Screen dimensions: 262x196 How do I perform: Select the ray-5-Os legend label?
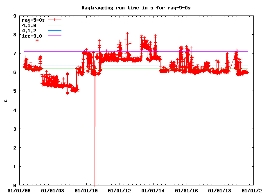pyautogui.click(x=33, y=20)
